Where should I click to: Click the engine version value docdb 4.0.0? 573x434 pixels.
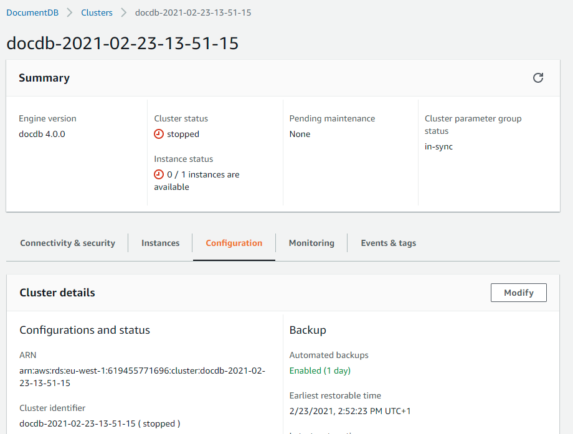pyautogui.click(x=42, y=134)
